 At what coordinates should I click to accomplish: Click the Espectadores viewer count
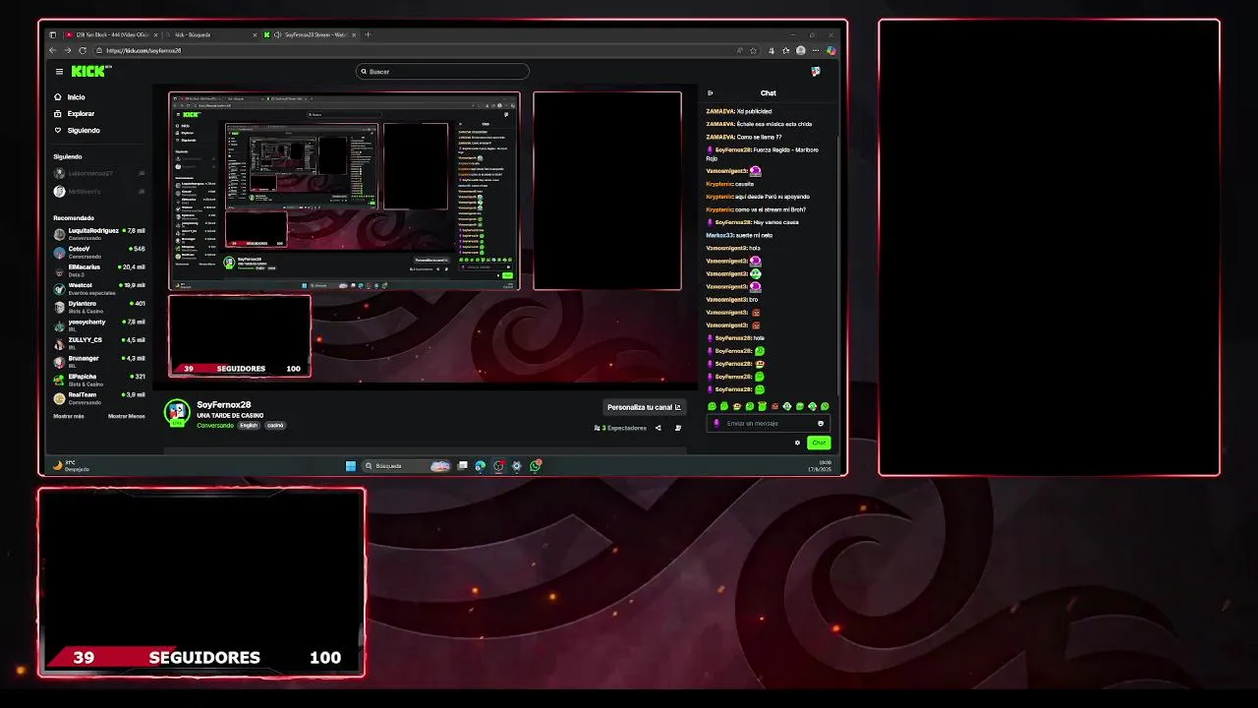click(x=620, y=428)
